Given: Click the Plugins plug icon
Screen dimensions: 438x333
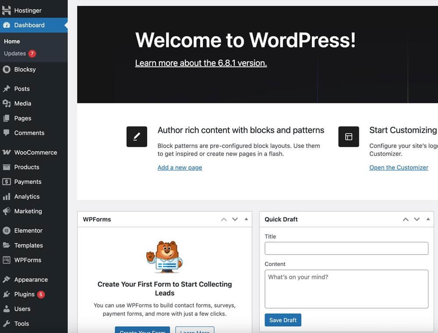Looking at the screenshot, I should 7,294.
